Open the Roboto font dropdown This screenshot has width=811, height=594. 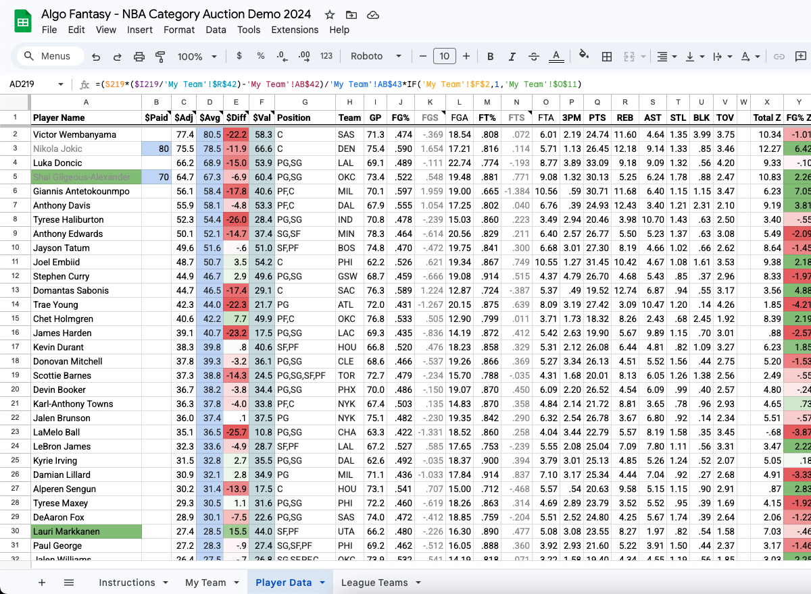pos(376,56)
